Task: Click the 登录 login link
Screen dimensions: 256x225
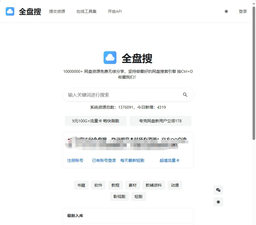Action: pyautogui.click(x=243, y=11)
